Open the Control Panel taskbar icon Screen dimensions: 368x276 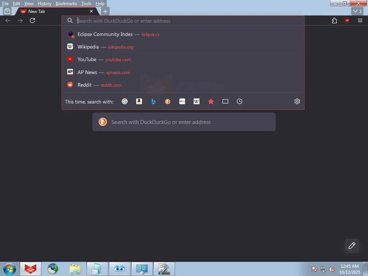pos(142,269)
